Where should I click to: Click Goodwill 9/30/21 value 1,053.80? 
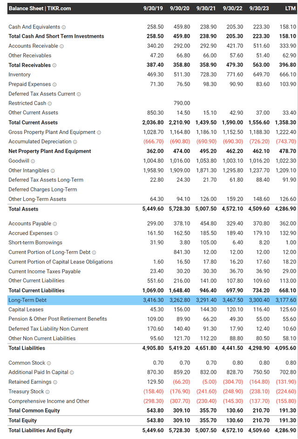click(206, 161)
